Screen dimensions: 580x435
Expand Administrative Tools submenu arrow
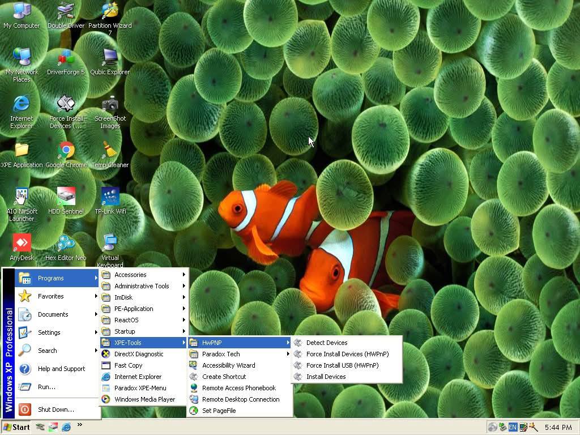click(184, 286)
